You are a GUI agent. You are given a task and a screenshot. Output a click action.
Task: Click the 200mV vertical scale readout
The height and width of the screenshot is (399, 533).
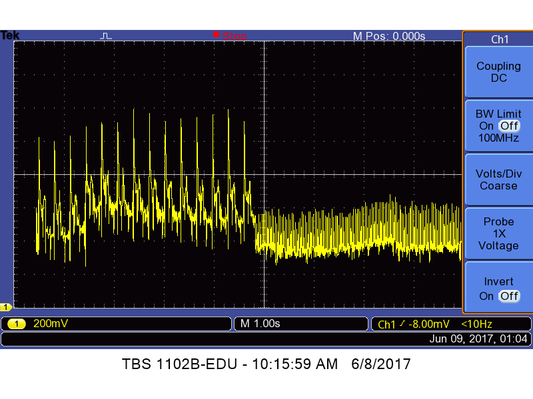coord(51,324)
